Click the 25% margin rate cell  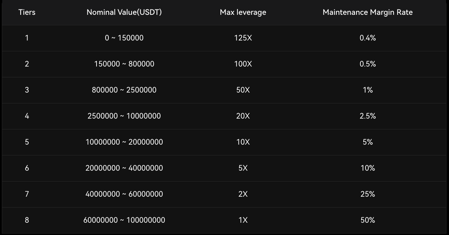(x=368, y=194)
